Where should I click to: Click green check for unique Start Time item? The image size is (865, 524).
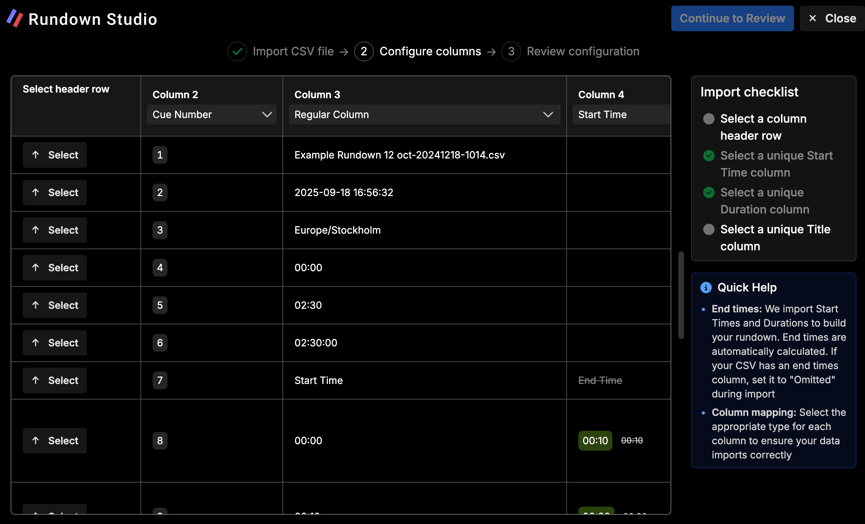pyautogui.click(x=709, y=156)
